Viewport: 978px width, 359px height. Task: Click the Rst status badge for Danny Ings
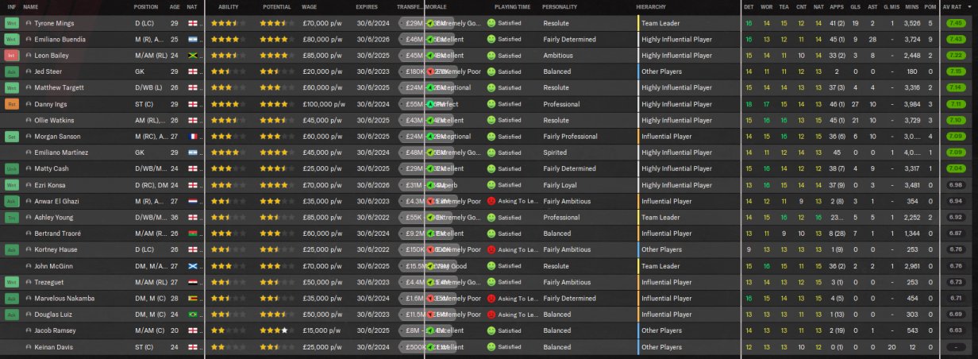coord(11,104)
